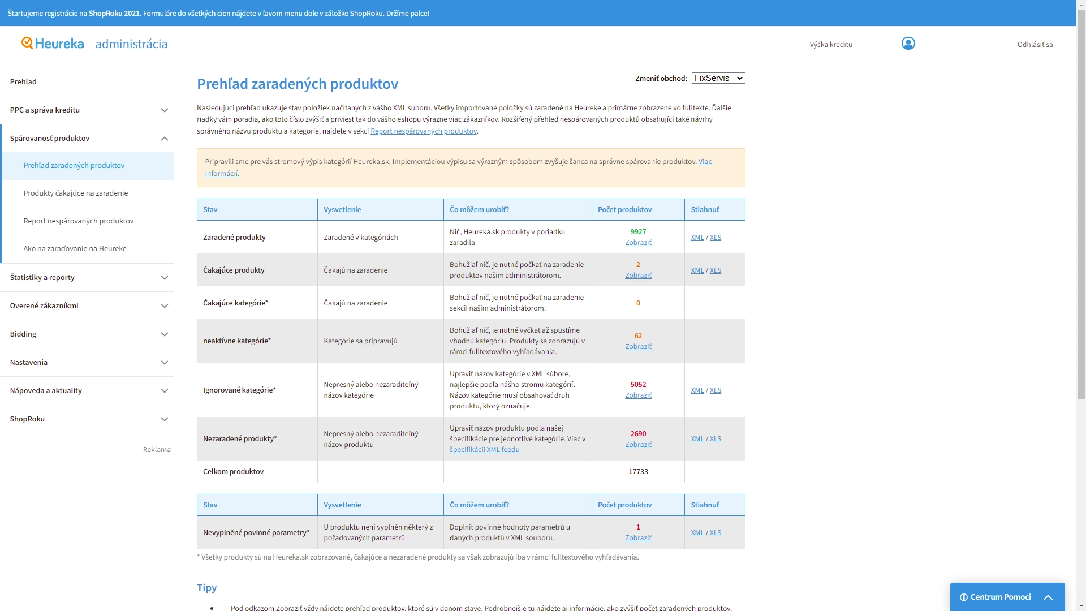
Task: Click Tipy section heading
Action: tap(207, 588)
